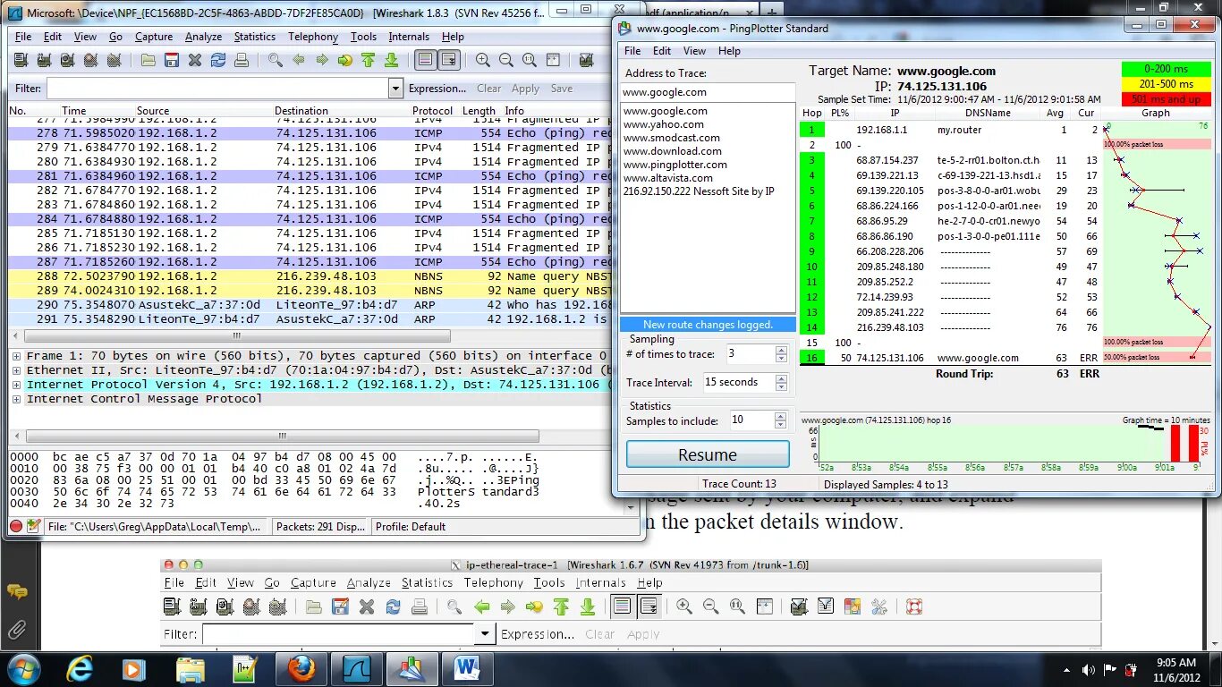Open PingPlotter's Edit menu

662,51
